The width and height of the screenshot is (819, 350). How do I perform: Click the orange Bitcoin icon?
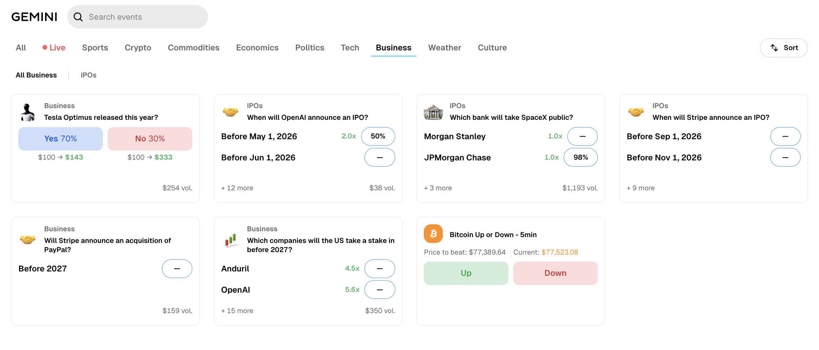pos(433,234)
